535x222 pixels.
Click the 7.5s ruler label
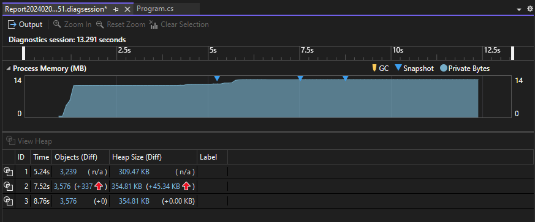pos(307,50)
